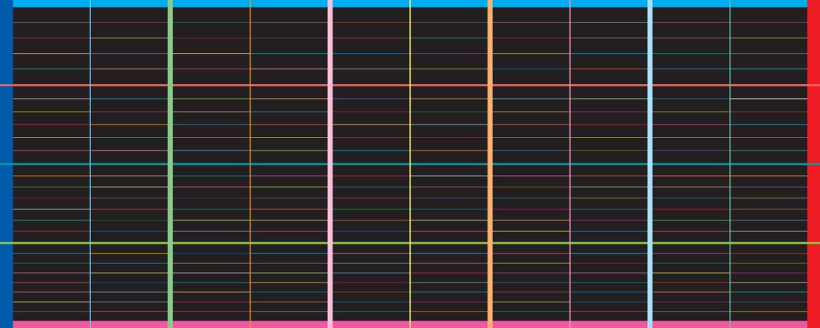The height and width of the screenshot is (328, 820).
Task: Click the white horizontal segment in leftmost column
Action: click(51, 209)
